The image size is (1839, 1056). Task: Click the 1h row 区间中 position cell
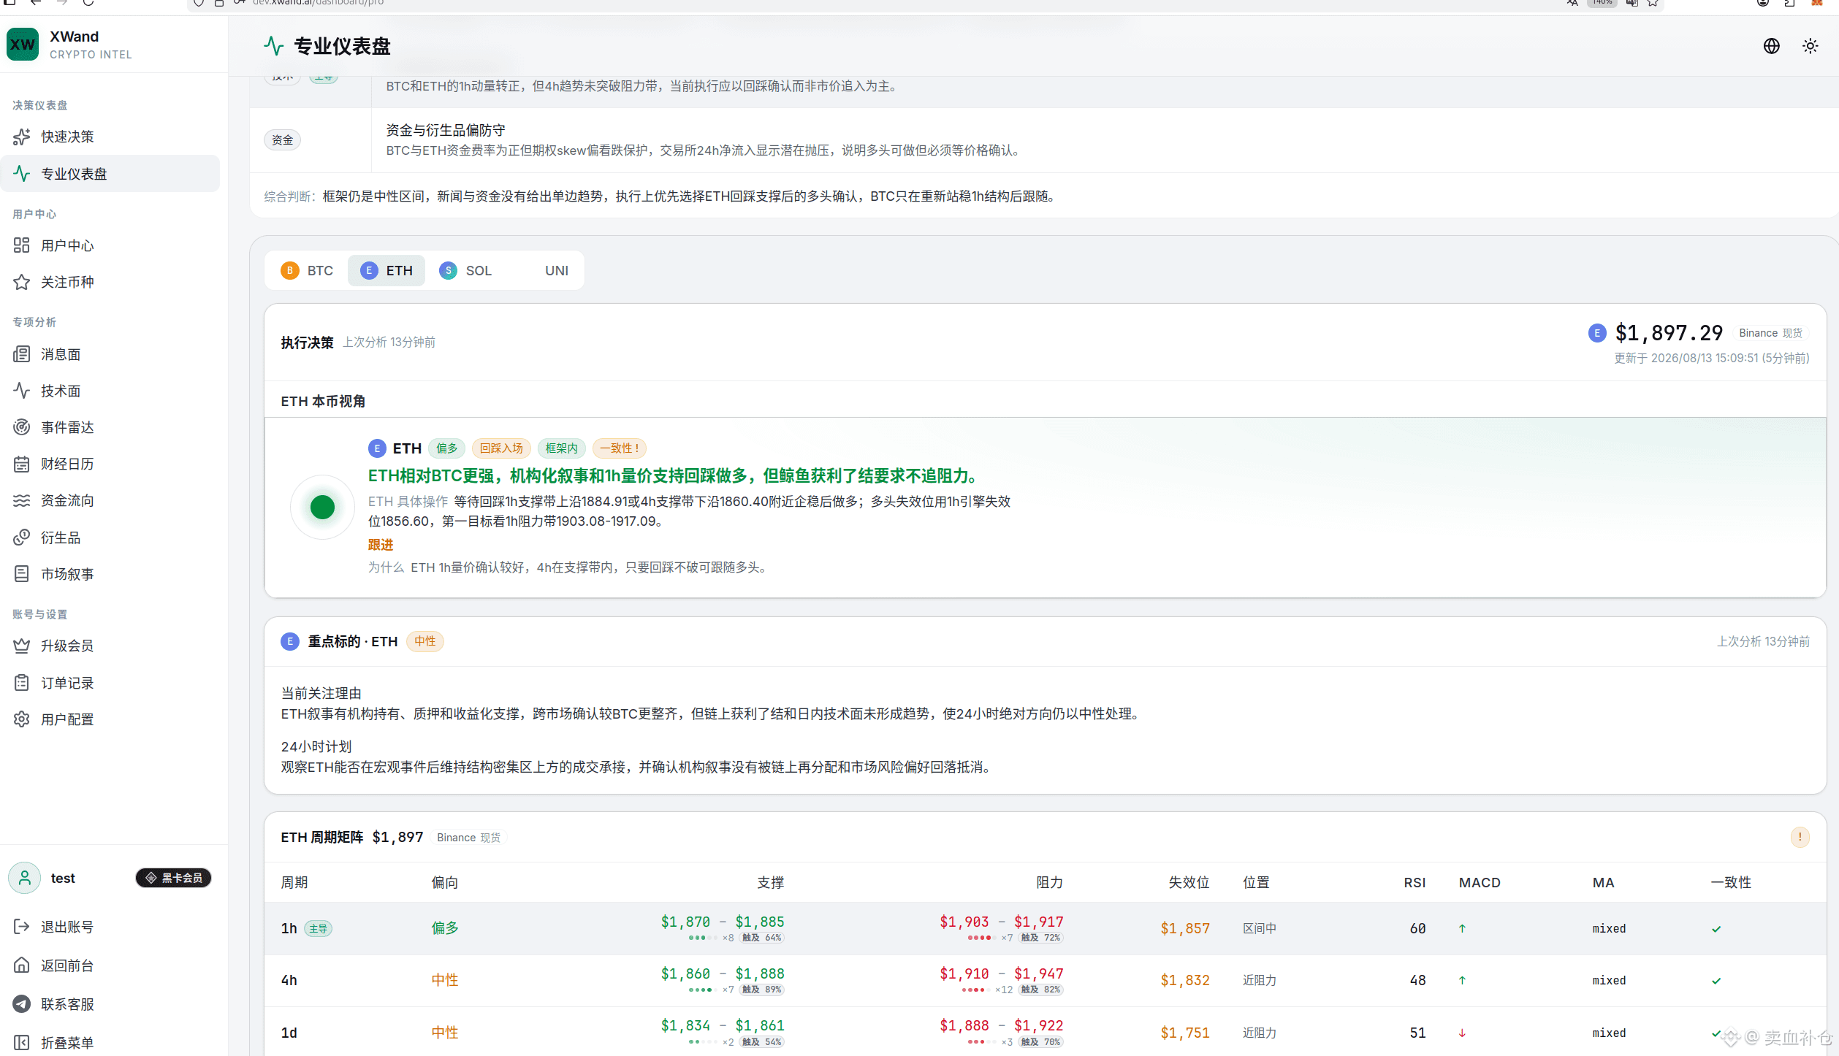(x=1260, y=928)
